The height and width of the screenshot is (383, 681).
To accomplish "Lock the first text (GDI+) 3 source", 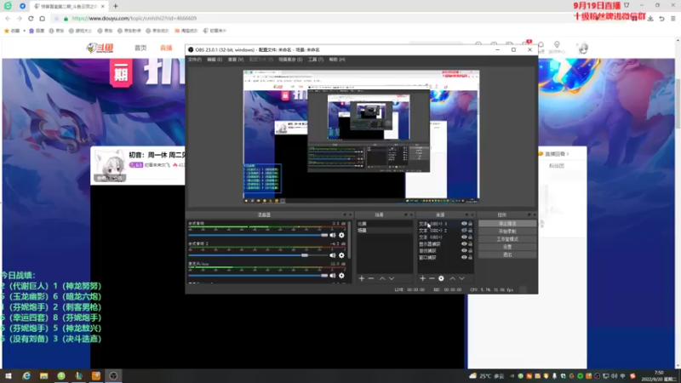I will pos(471,224).
